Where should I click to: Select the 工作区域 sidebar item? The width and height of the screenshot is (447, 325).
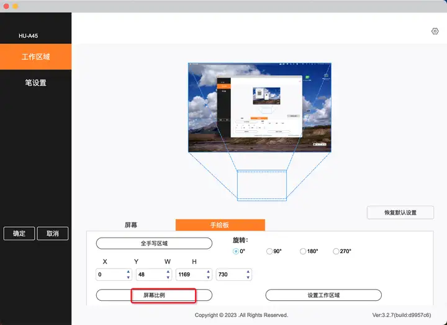[35, 56]
